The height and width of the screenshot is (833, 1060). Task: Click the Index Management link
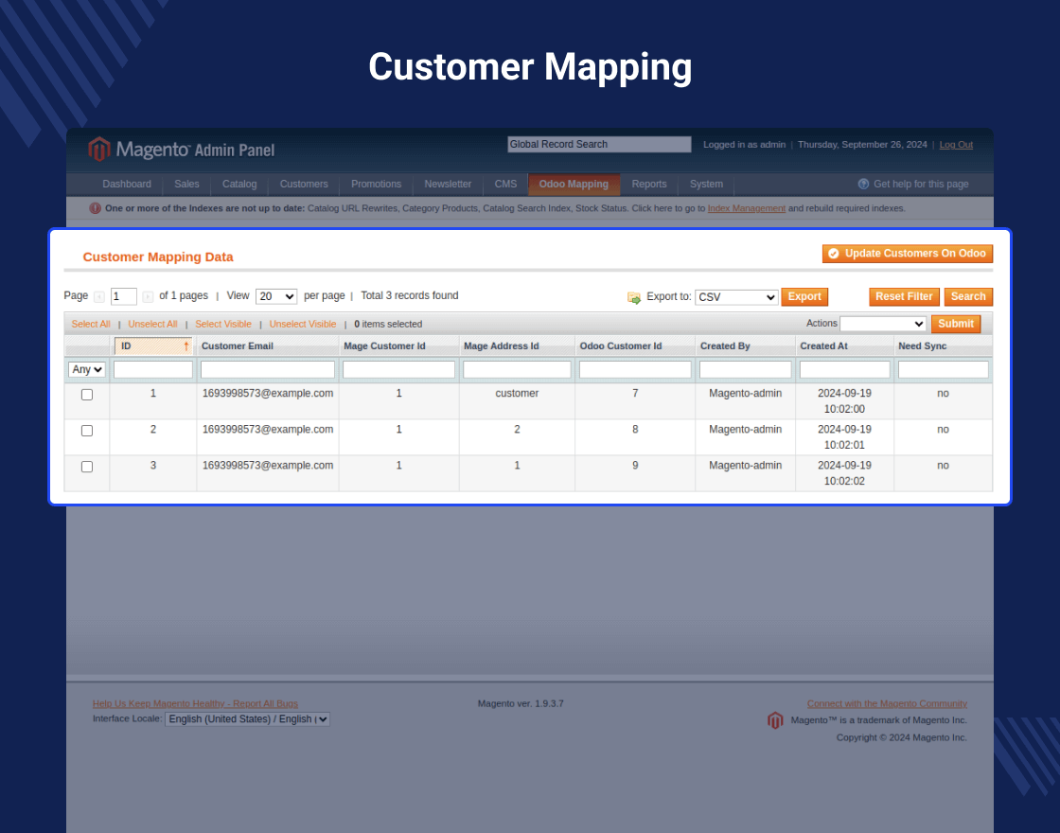tap(747, 208)
